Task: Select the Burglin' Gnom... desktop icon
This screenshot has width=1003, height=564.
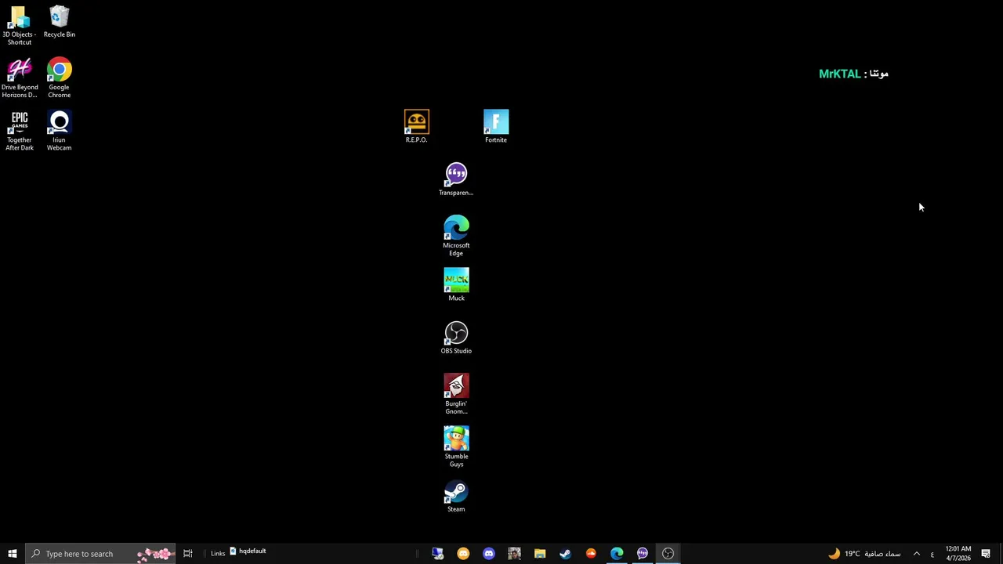Action: (x=456, y=394)
